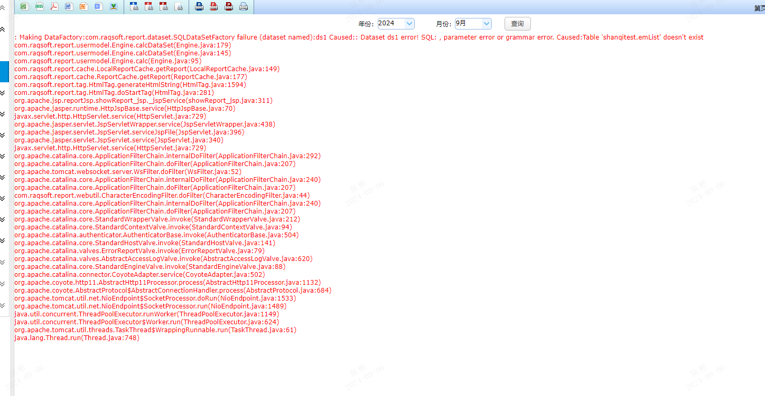Click the 'CharacterEncodingFilter.doFilter' stack line

pyautogui.click(x=162, y=196)
